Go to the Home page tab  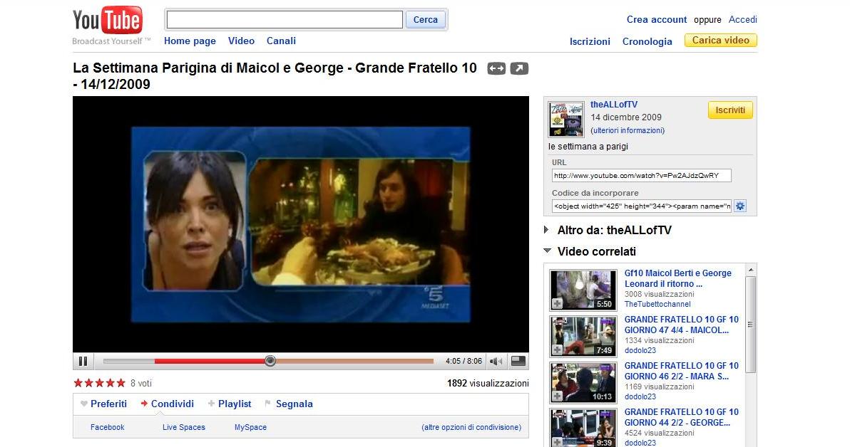click(190, 41)
